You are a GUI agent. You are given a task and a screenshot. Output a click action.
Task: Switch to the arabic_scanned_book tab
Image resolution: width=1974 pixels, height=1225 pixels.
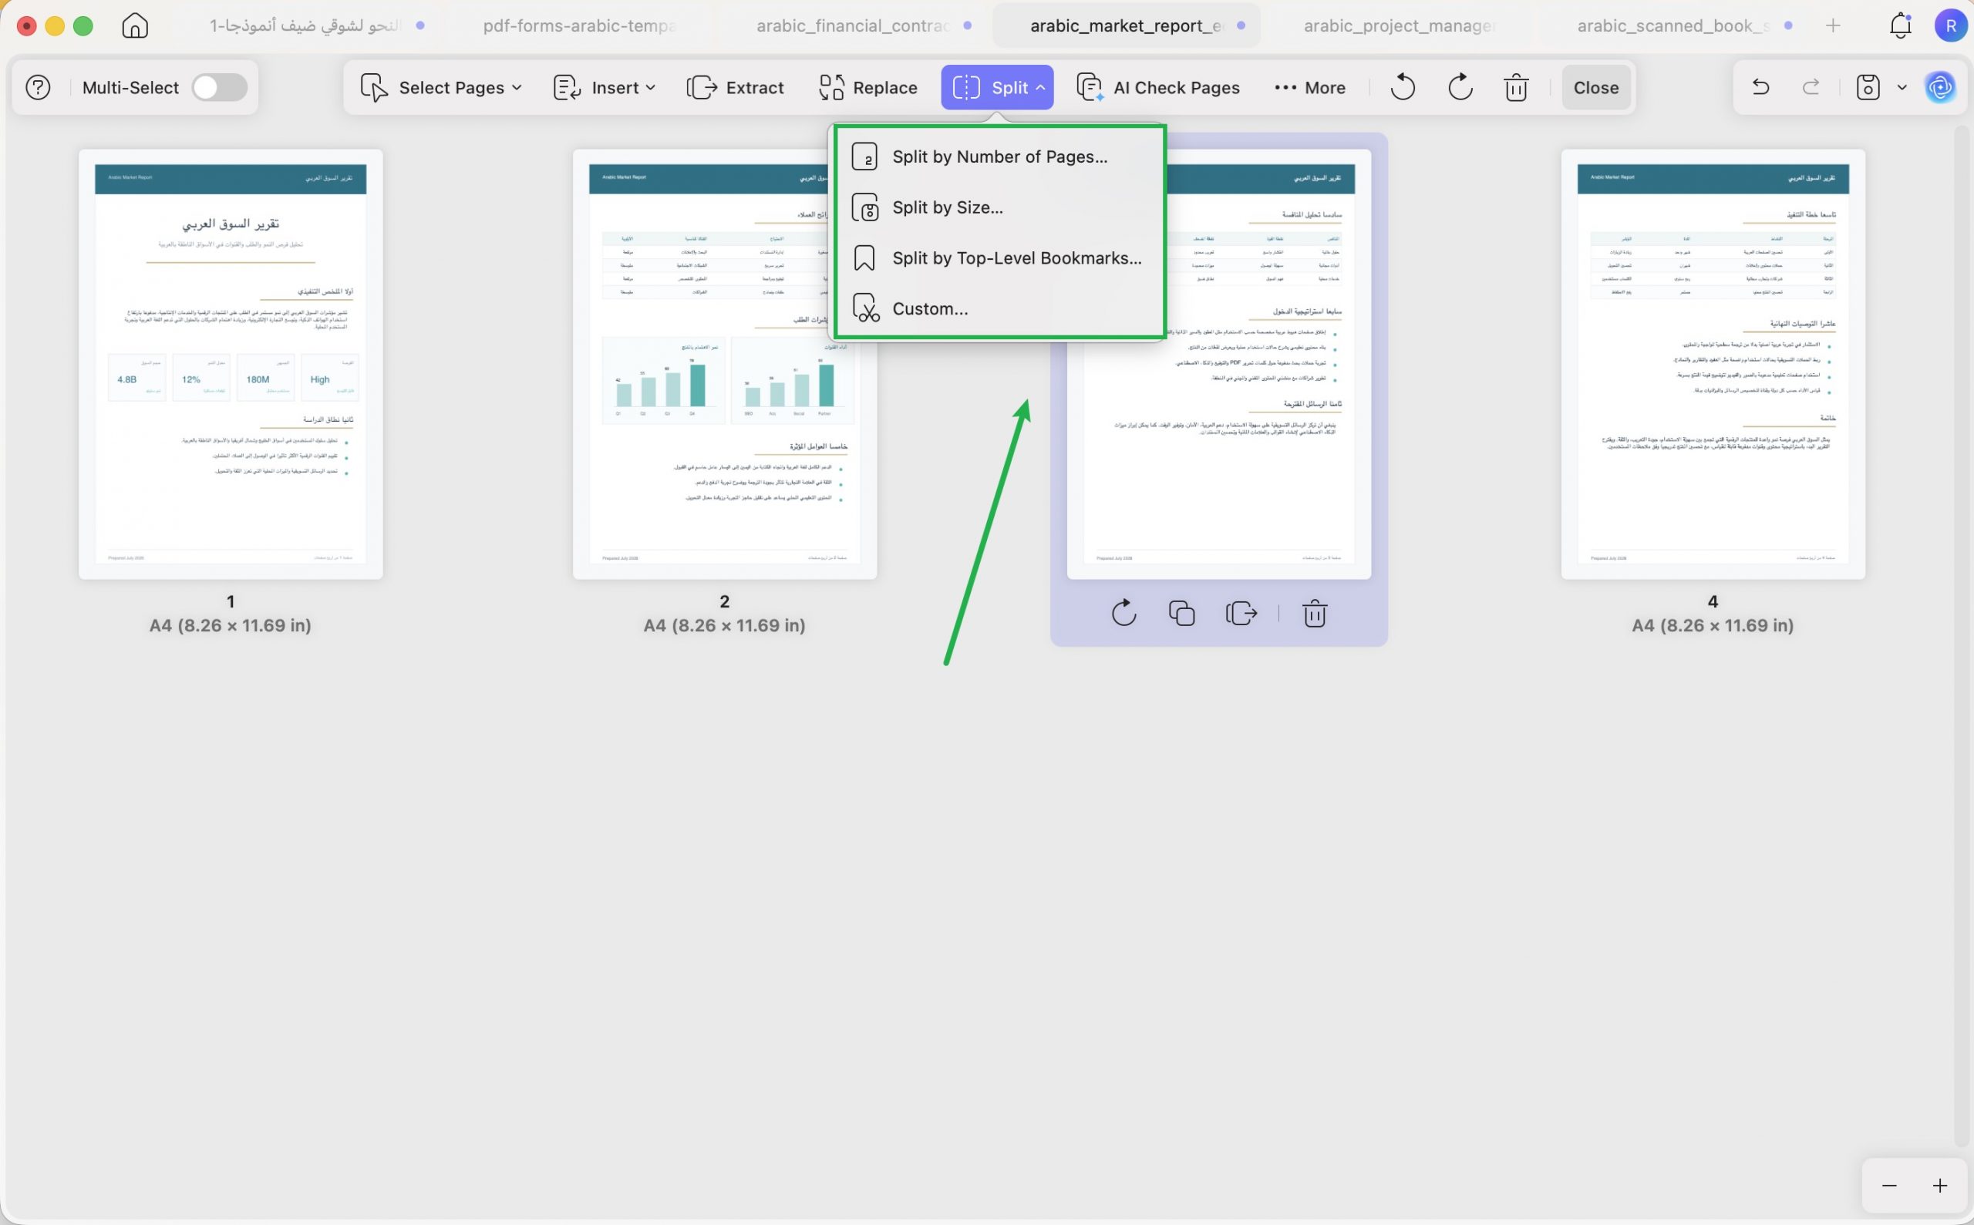coord(1673,26)
